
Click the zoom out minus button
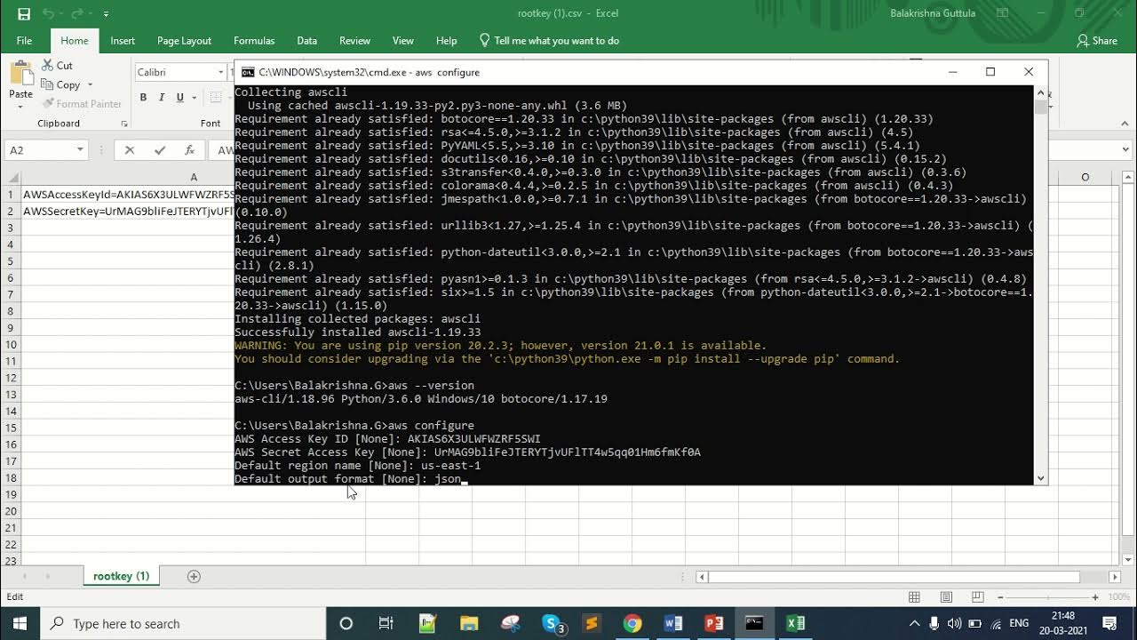[1000, 597]
